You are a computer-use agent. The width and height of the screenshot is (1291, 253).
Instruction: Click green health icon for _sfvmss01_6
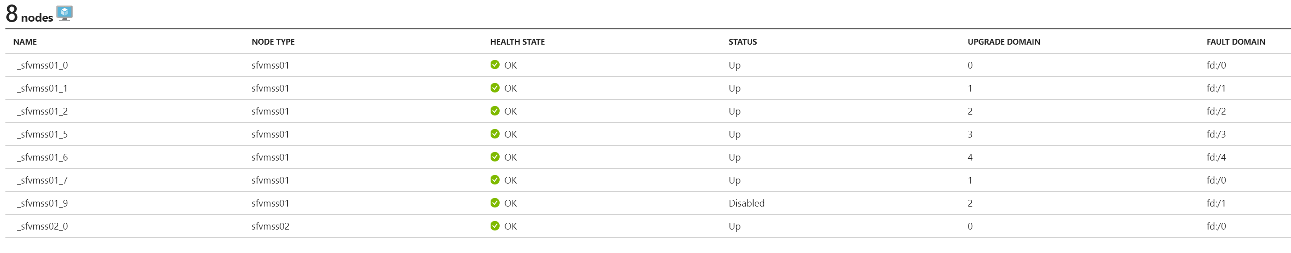495,157
